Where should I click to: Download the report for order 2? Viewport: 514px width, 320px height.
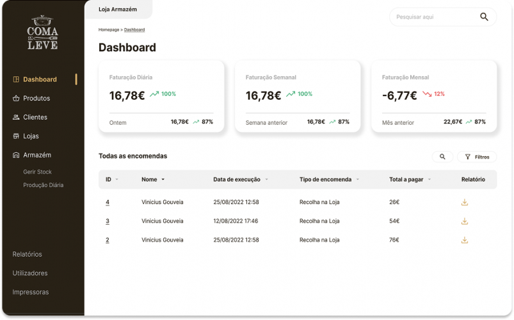coord(465,241)
